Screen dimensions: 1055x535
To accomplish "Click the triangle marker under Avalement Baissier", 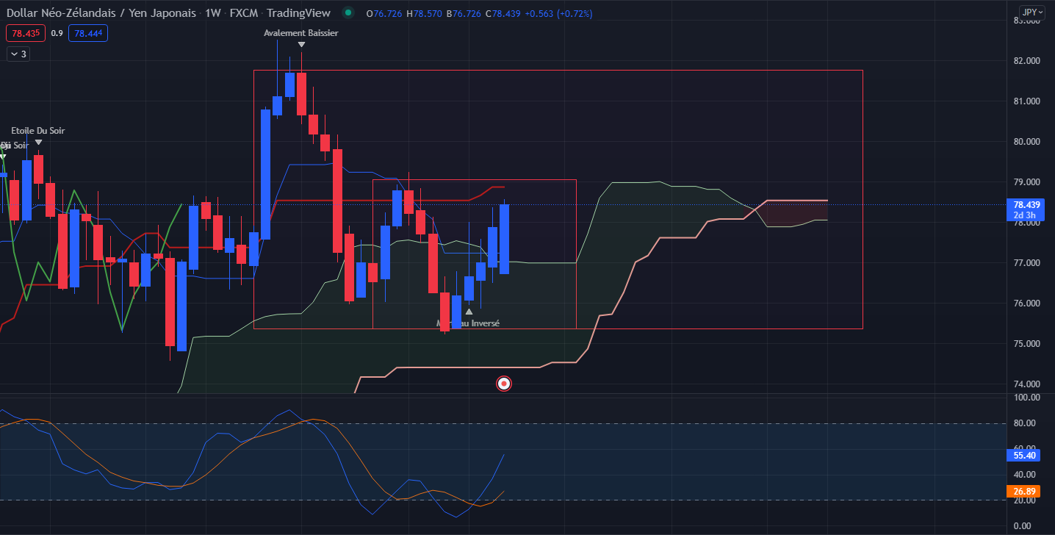I will pos(301,45).
